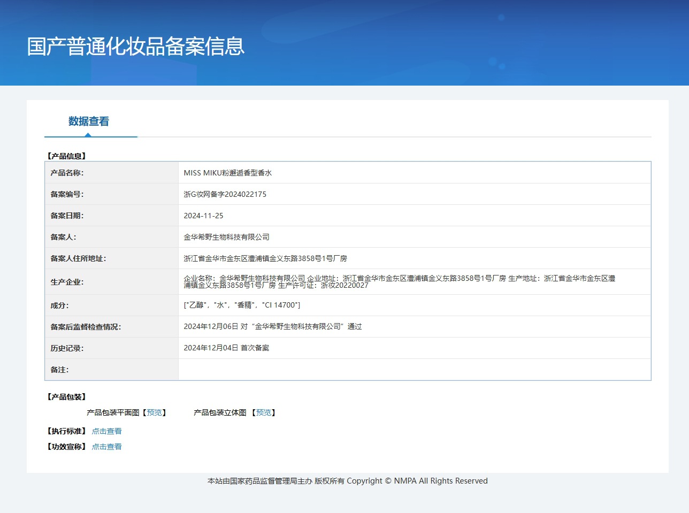This screenshot has height=513, width=689.
Task: Select the ingredients list value
Action: point(242,305)
